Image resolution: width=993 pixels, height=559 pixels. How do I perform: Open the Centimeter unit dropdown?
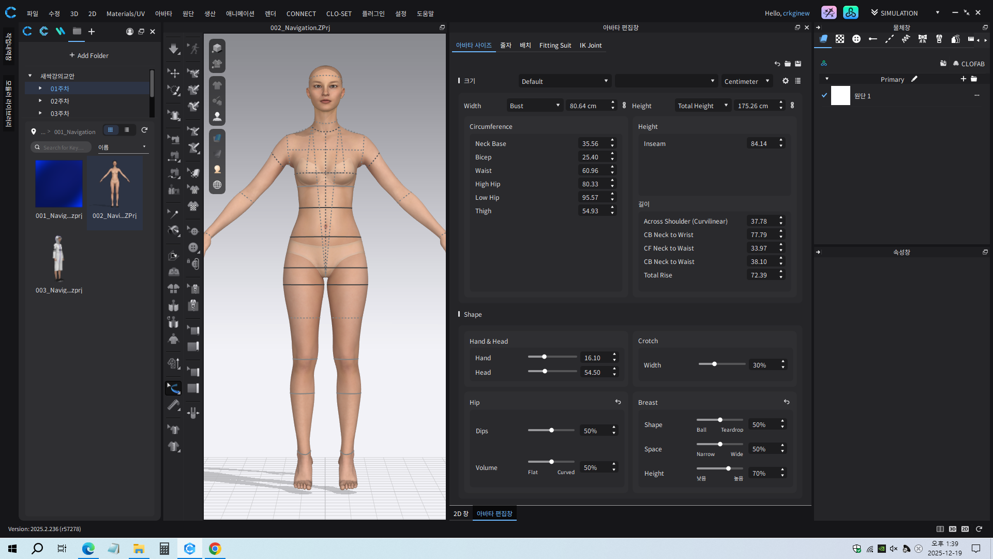click(746, 81)
